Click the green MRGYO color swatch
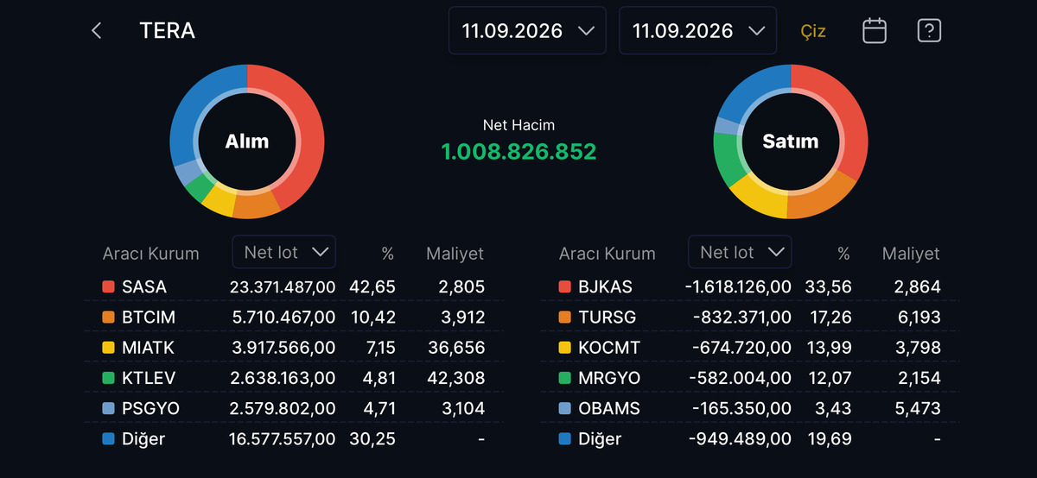The width and height of the screenshot is (1037, 478). tap(564, 378)
